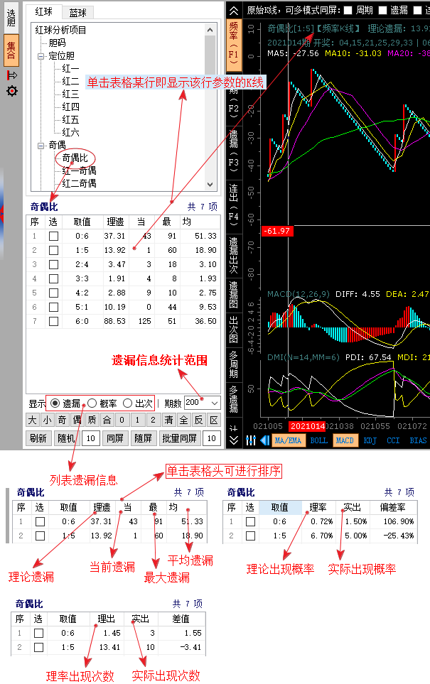The width and height of the screenshot is (430, 684).
Task: Collapse the 奇偶 tree node
Action: [41, 145]
